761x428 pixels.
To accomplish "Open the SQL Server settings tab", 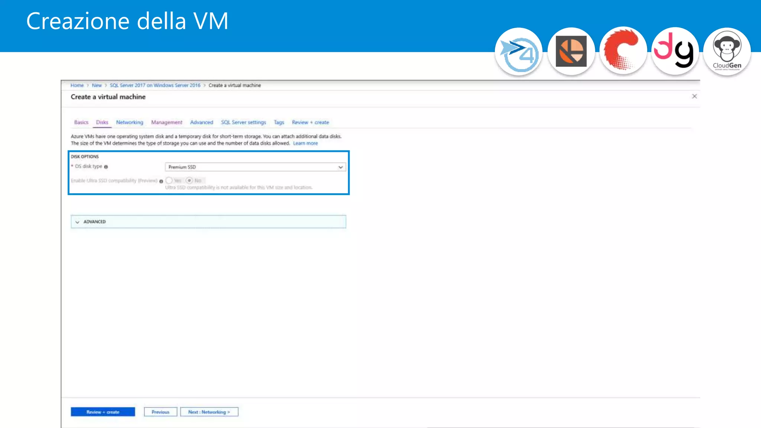I will pos(243,122).
